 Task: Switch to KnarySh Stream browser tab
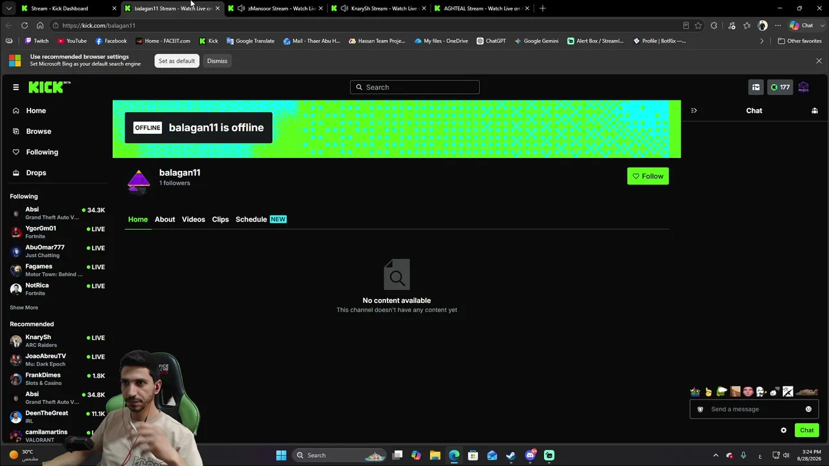pyautogui.click(x=378, y=8)
